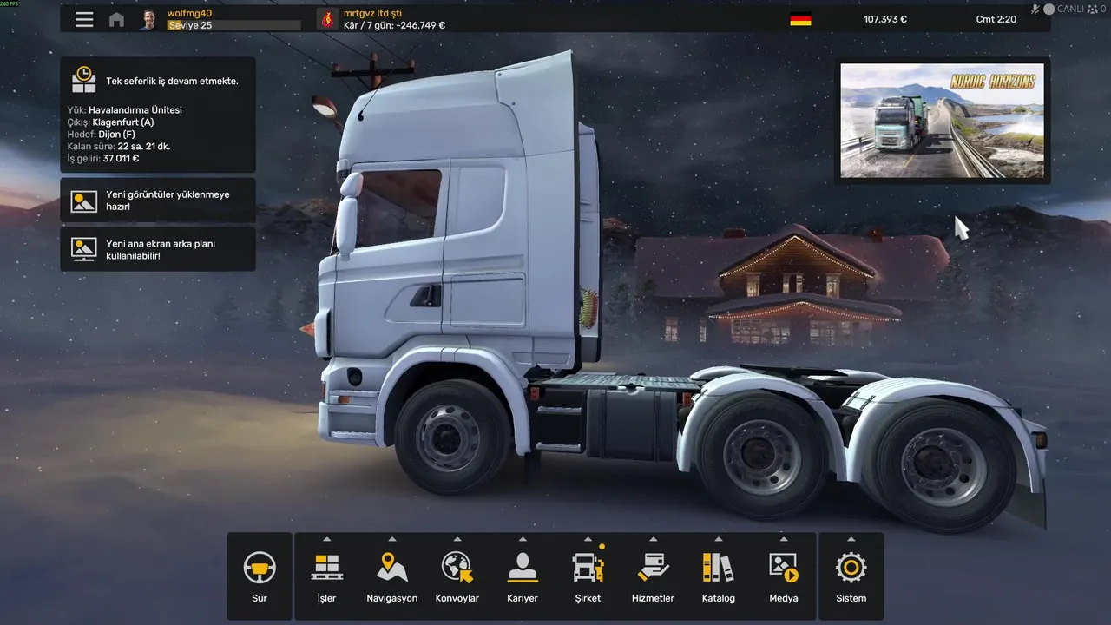
Task: Click the 'Çıkış: Klagenfurt (A)' line
Action: tap(110, 122)
